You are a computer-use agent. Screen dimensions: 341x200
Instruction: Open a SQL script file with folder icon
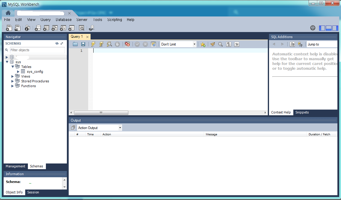click(75, 44)
